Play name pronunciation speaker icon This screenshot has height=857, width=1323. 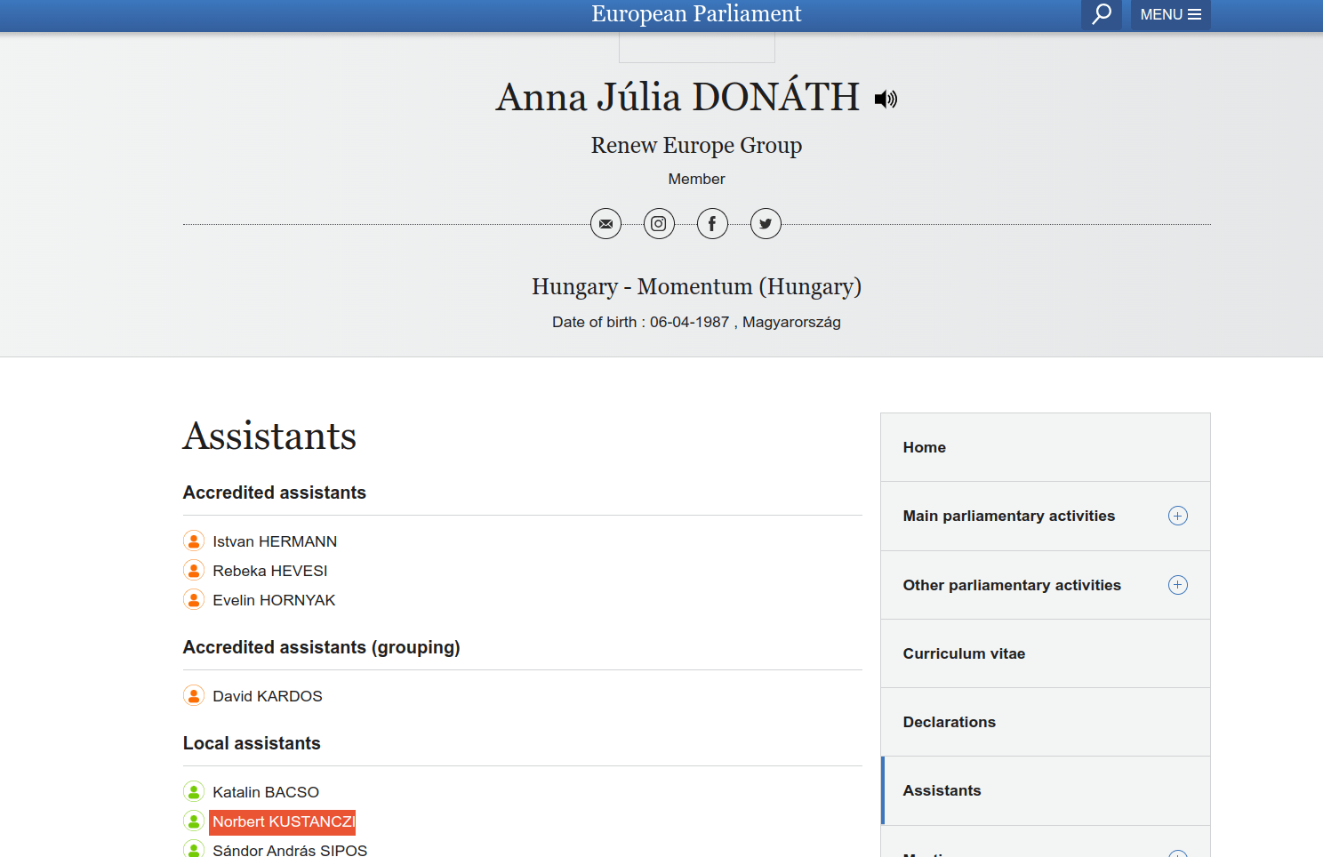[x=886, y=99]
